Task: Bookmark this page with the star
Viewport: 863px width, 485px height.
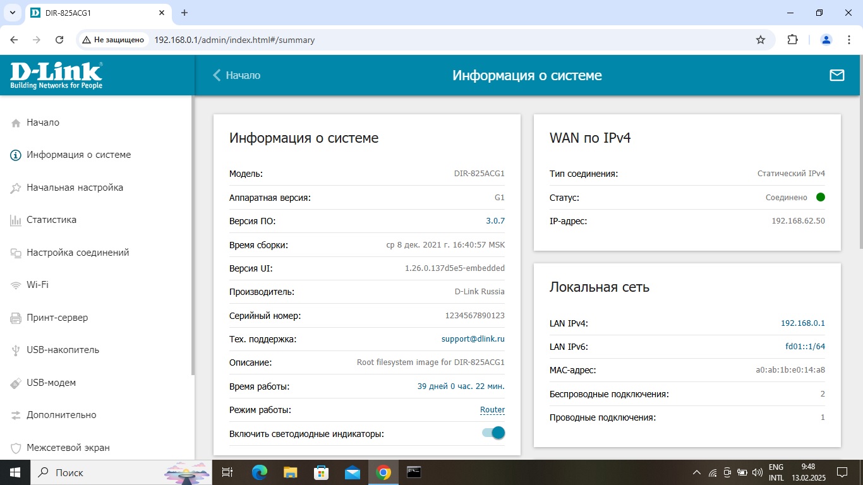Action: click(761, 40)
